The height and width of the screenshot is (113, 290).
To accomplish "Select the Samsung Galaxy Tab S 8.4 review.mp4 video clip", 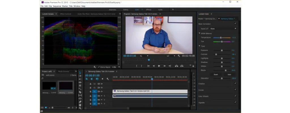I will (x=150, y=91).
